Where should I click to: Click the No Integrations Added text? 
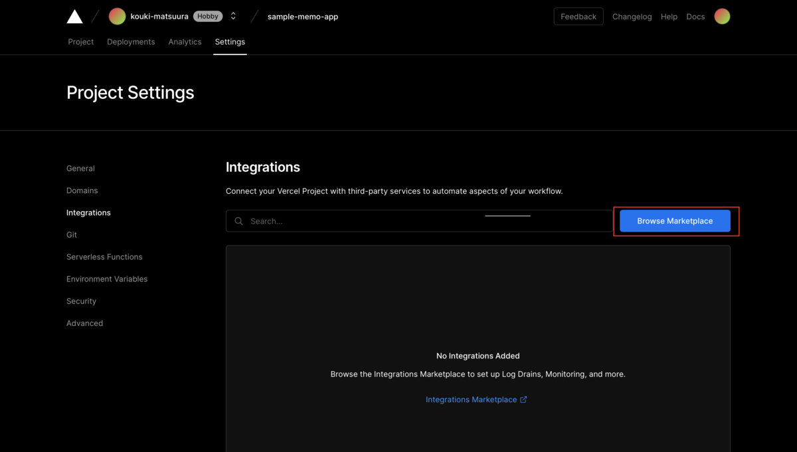click(x=478, y=356)
